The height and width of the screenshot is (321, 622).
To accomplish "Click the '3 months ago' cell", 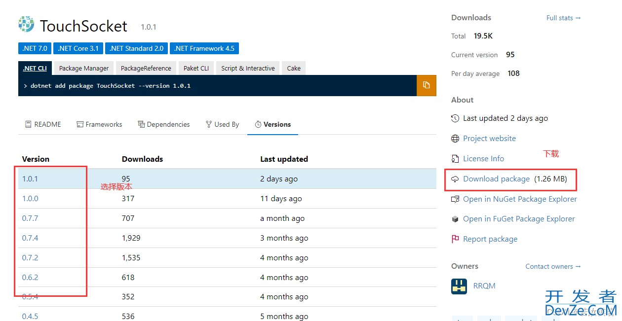I will point(284,238).
